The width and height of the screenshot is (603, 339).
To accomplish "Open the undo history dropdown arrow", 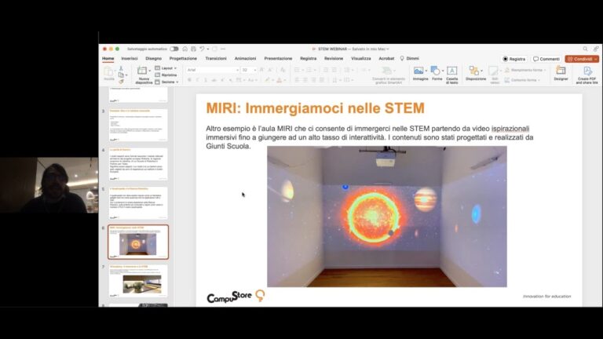I will point(207,49).
